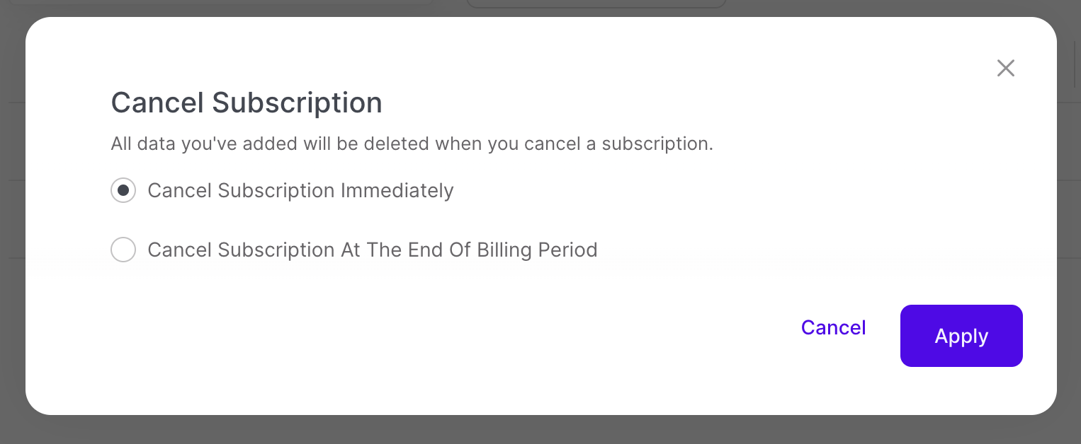Click the data deletion warning text
1081x444 pixels.
pos(412,144)
